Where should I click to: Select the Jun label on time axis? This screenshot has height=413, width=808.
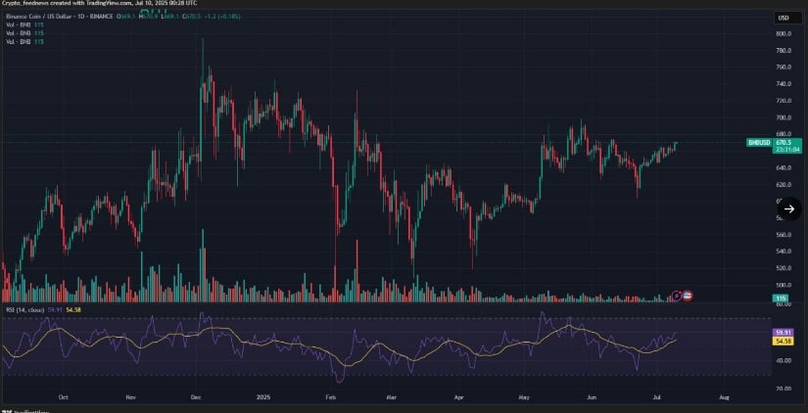tap(593, 397)
